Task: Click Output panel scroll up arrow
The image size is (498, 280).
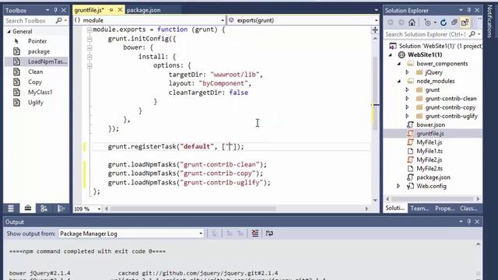Action: (x=478, y=244)
